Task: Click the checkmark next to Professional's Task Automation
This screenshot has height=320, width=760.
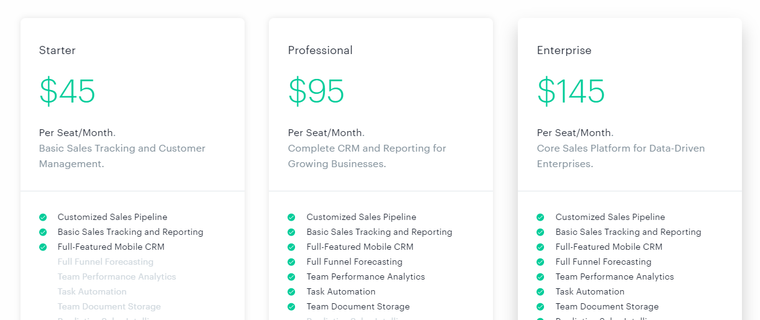Action: (x=291, y=292)
